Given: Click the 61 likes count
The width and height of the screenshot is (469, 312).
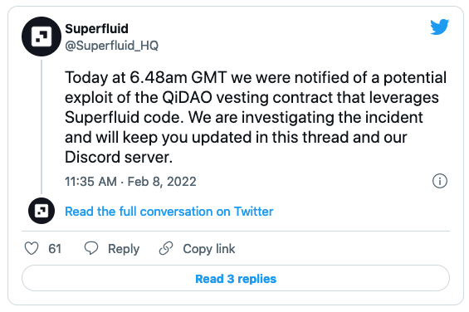Looking at the screenshot, I should point(55,249).
